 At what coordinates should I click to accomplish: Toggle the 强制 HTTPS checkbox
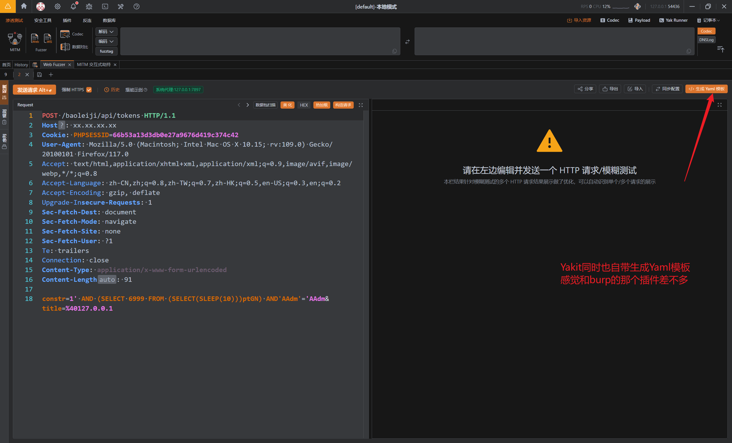89,90
